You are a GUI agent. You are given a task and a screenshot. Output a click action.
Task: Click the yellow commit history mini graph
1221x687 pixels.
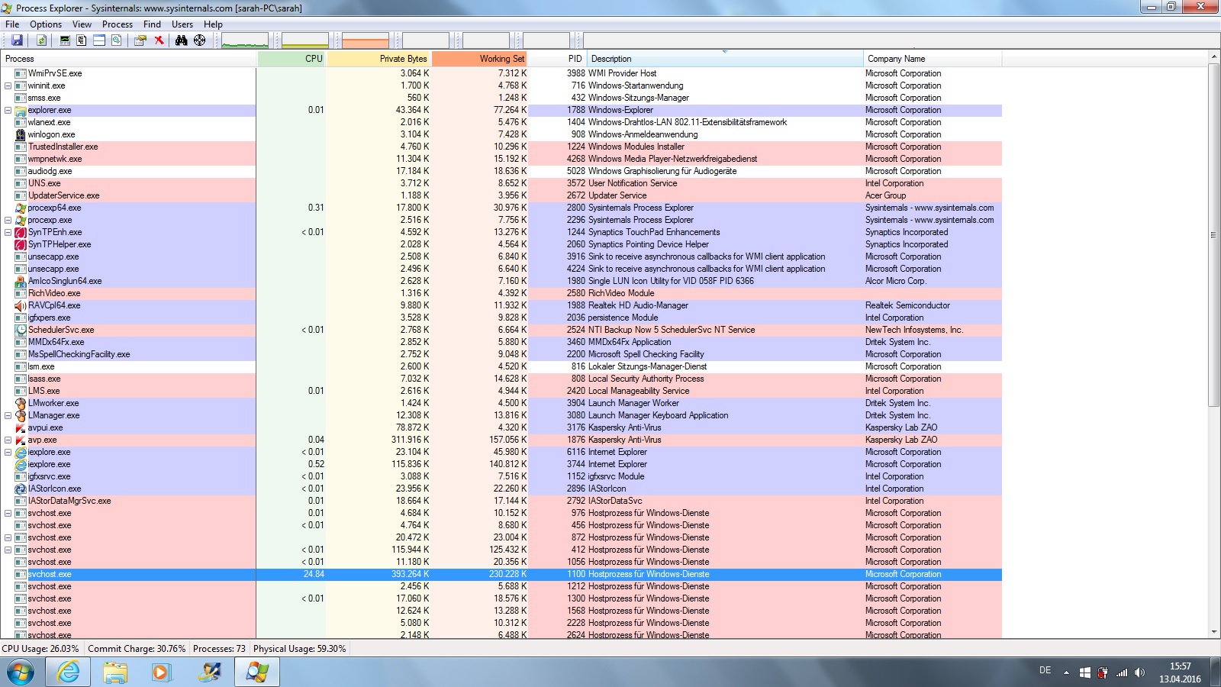click(x=305, y=40)
